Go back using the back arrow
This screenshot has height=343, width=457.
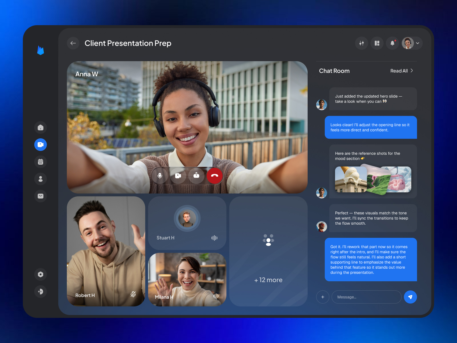point(73,43)
